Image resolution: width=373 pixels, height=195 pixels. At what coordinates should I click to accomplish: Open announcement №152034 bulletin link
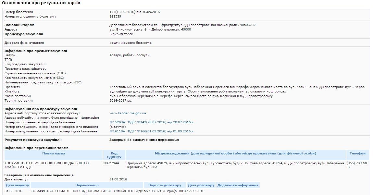click(x=151, y=122)
